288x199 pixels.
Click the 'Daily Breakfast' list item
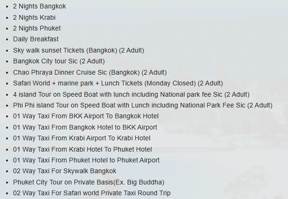[x=36, y=39]
